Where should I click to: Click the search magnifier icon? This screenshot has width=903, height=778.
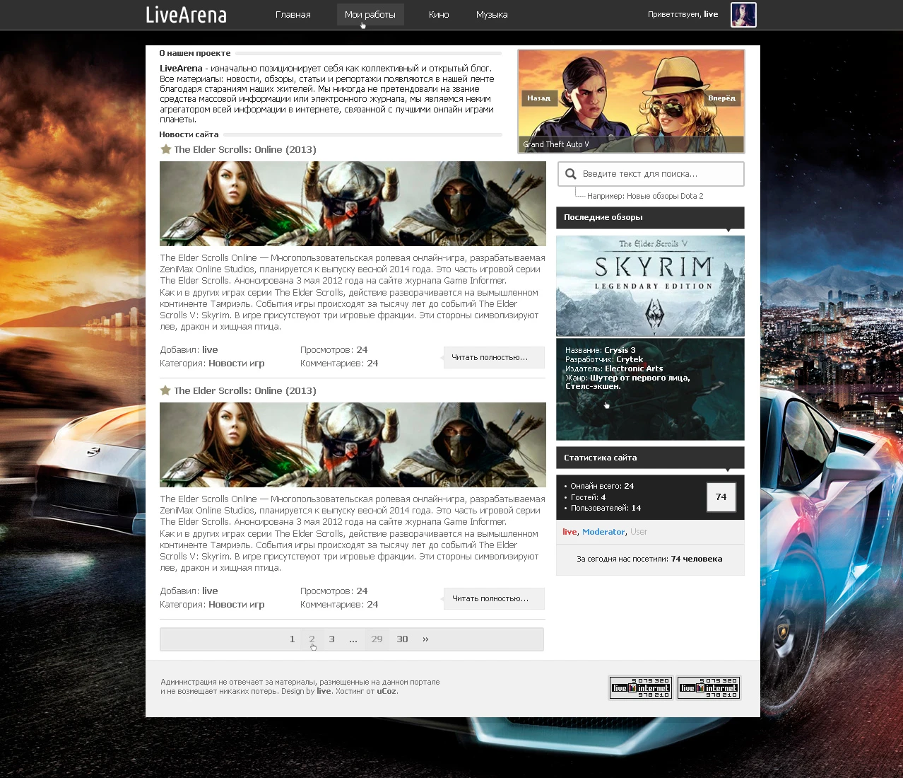coord(571,174)
